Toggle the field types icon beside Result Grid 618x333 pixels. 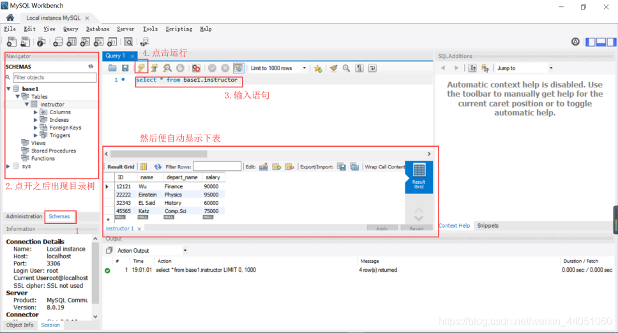144,167
